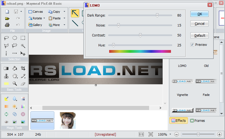
Task: Adjust the Hue slider handle
Action: pyautogui.click(x=113, y=45)
